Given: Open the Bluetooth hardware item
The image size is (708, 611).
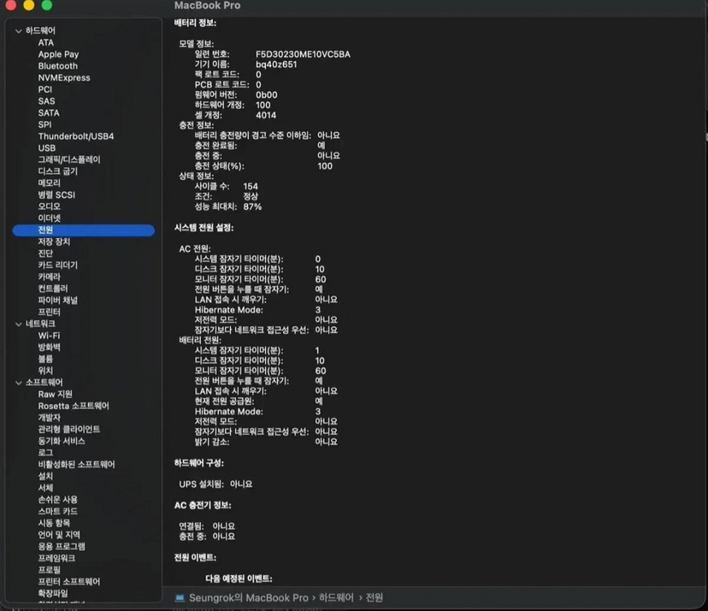Looking at the screenshot, I should 58,66.
